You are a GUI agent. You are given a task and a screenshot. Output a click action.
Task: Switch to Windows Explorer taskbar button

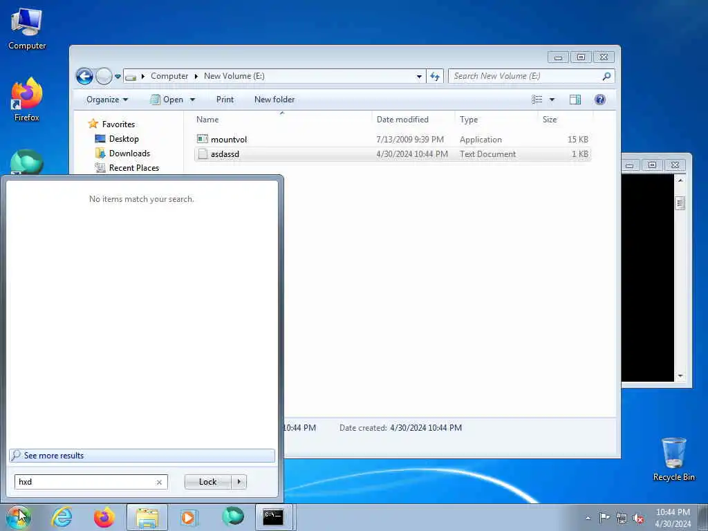(147, 517)
